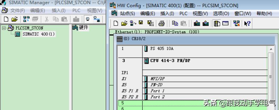This screenshot has width=279, height=110.
Task: Click Copy icon in SIMATIC Manager toolbar
Action: (56, 19)
